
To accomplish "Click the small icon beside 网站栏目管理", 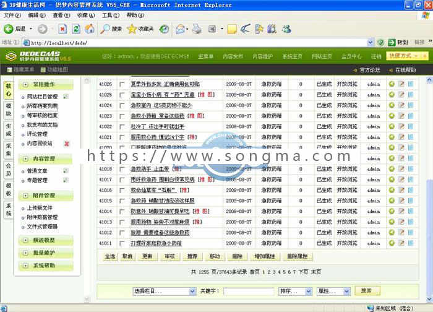I will 66,97.
